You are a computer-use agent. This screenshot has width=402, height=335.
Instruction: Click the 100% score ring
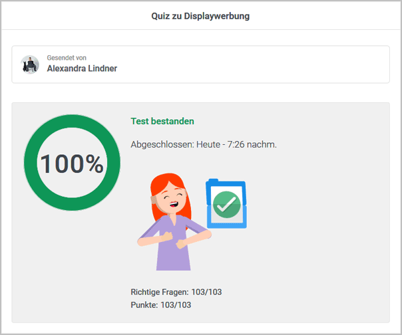[x=72, y=163]
